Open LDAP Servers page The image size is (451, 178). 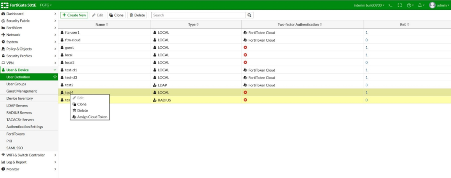(x=17, y=105)
